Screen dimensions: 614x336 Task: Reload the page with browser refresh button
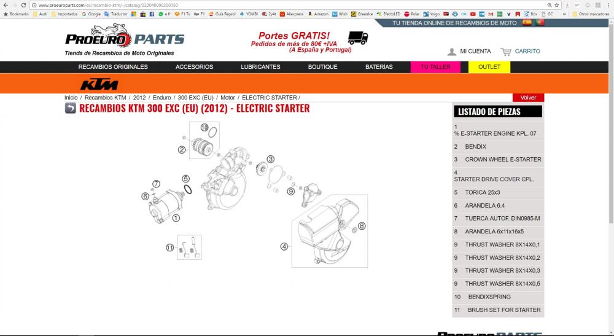coord(24,5)
